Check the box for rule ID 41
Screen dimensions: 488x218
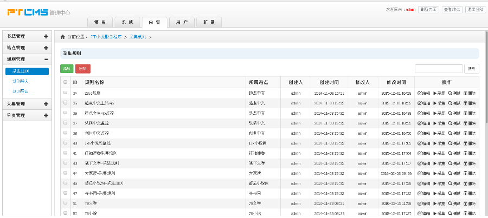tap(66, 153)
